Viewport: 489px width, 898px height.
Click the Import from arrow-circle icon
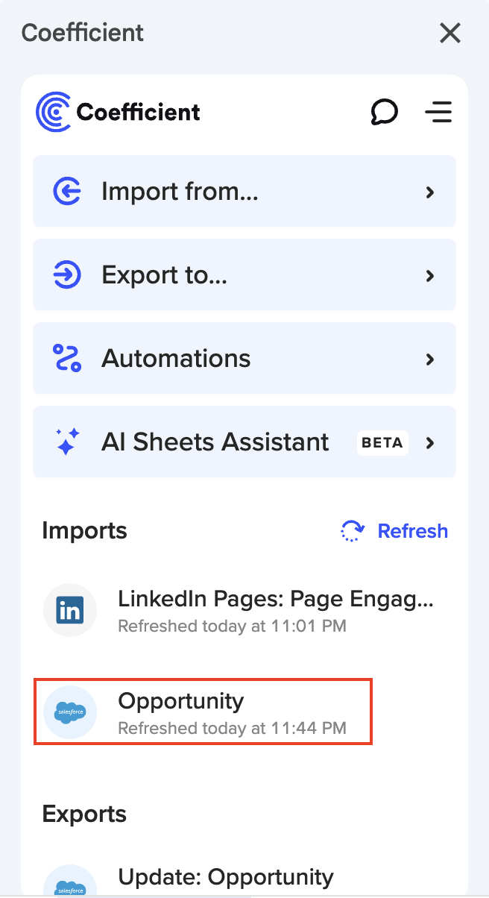[67, 192]
